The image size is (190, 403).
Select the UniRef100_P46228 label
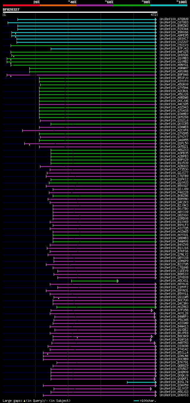pyautogui.click(x=174, y=192)
